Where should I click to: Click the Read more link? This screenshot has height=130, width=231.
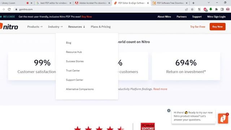[x=160, y=89]
